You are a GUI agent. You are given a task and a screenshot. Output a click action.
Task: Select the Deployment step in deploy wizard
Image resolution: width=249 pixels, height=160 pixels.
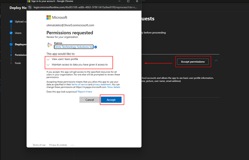[x=21, y=45]
